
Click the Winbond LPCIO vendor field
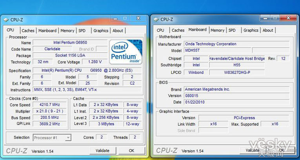(196, 72)
